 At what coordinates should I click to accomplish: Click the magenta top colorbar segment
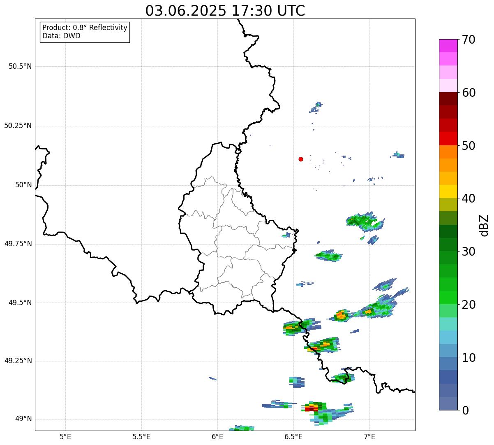[448, 46]
